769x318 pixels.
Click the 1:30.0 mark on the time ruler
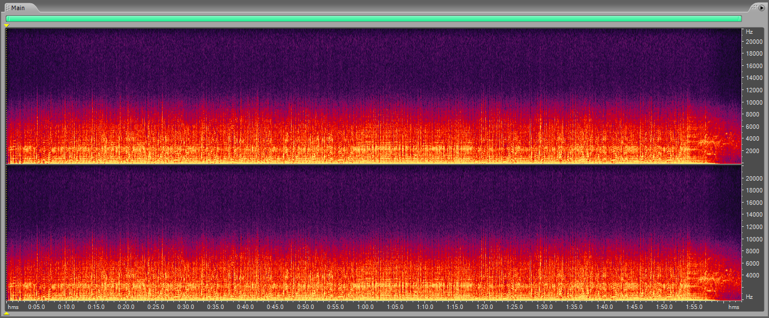[544, 307]
